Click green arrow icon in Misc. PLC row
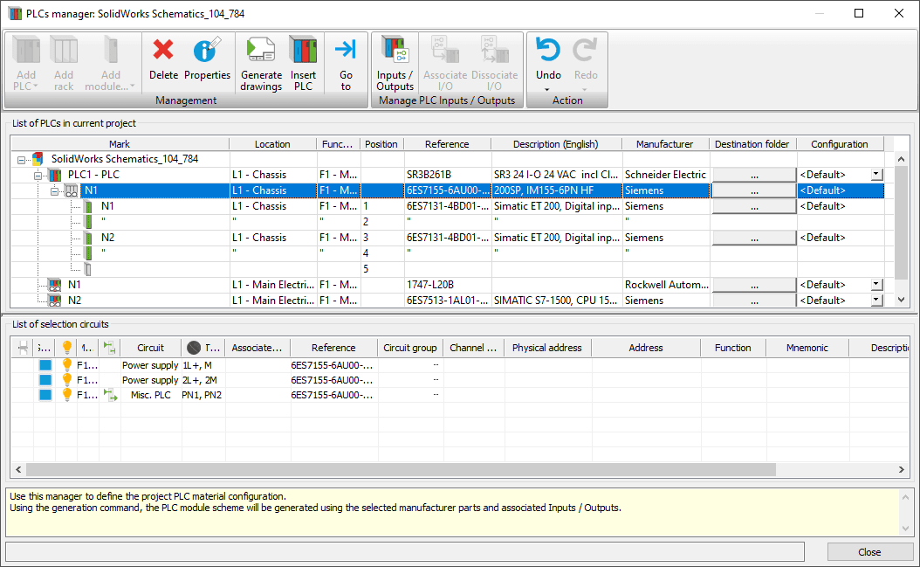The image size is (920, 567). (110, 395)
